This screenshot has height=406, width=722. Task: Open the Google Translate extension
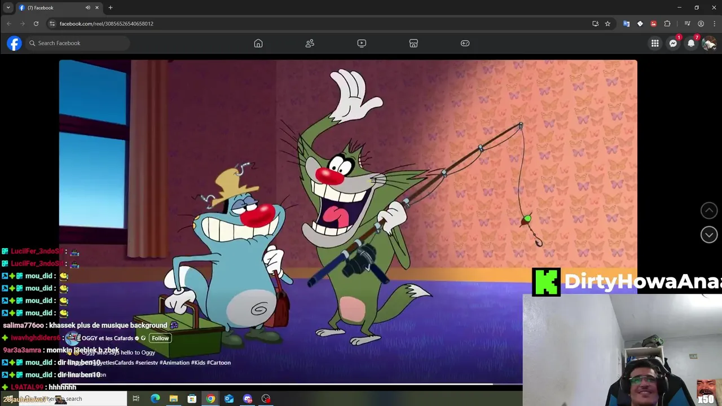click(626, 24)
